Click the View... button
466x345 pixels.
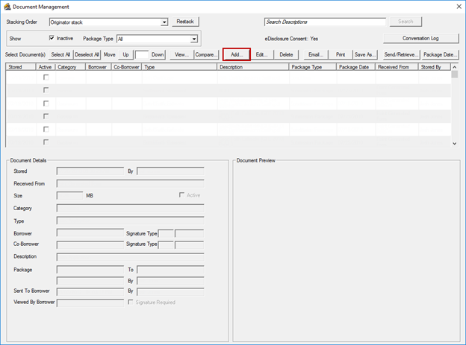(x=181, y=54)
